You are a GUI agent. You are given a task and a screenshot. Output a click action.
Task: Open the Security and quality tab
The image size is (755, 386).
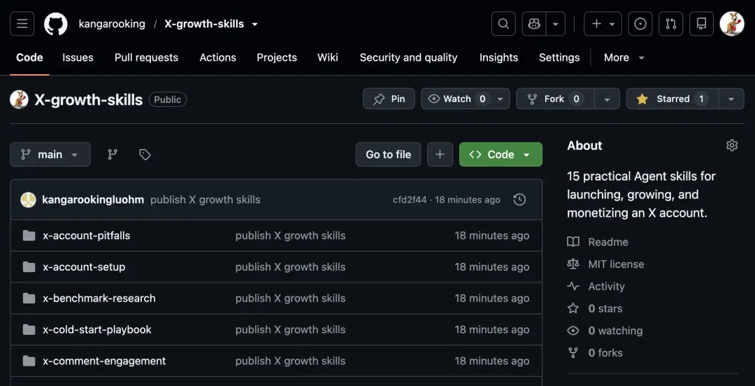(x=408, y=57)
